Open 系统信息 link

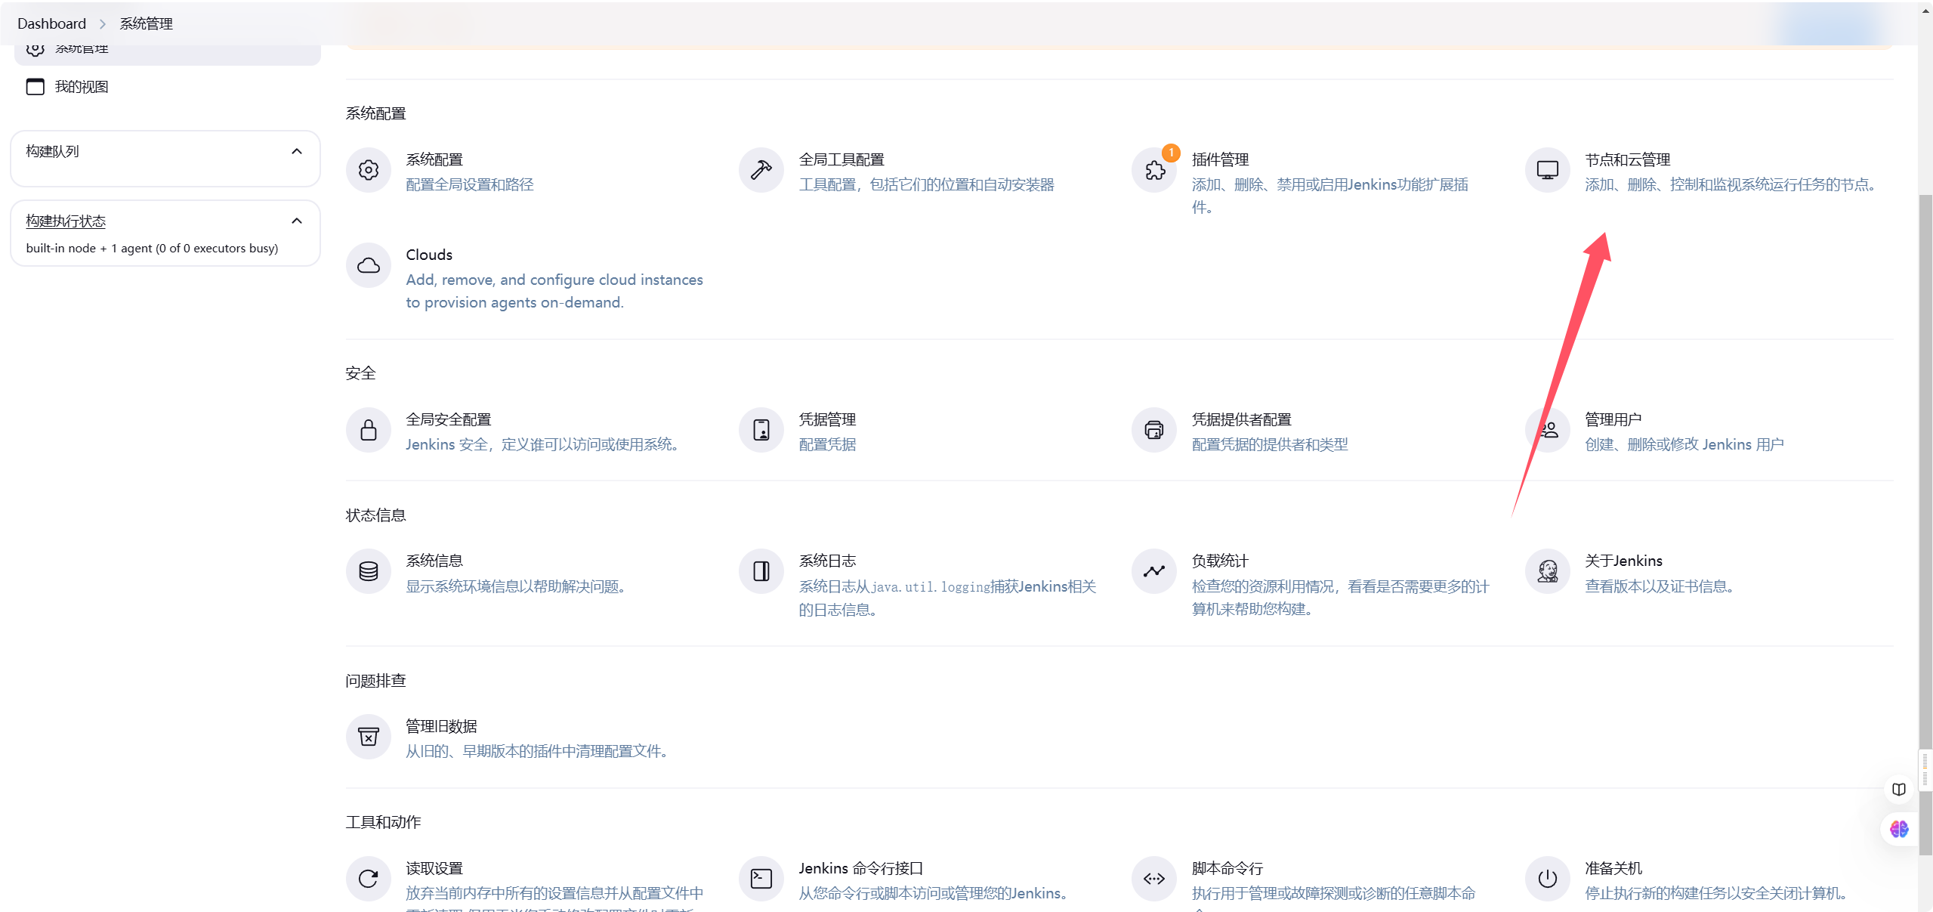point(434,561)
